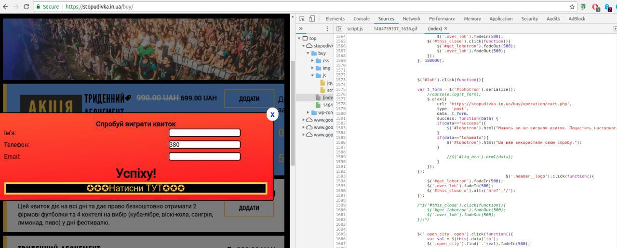Expand the css folder
This screenshot has height=248, width=617.
313,61
